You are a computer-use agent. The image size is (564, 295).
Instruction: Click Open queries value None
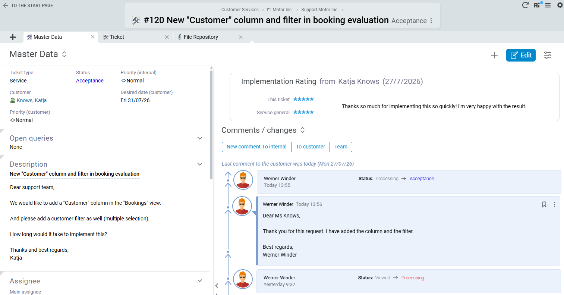tap(16, 147)
